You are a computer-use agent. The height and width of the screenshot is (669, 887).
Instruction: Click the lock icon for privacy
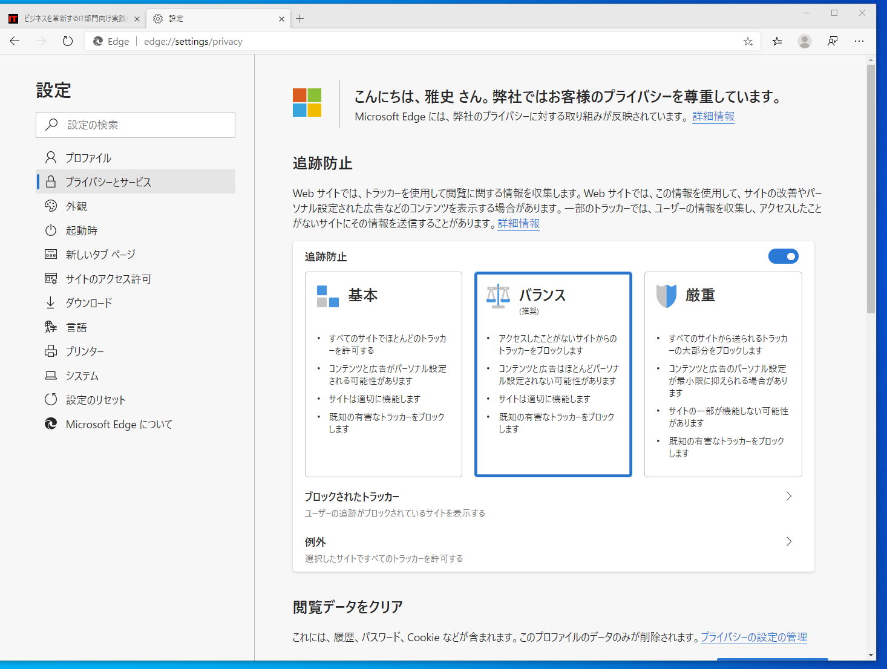pos(51,181)
